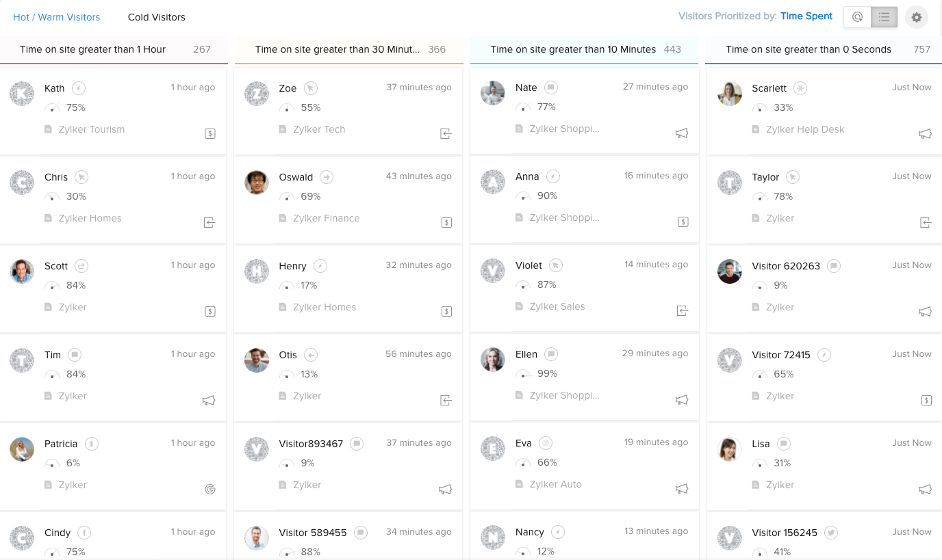942x560 pixels.
Task: Click the Google icon on Patricia's card
Action: [210, 489]
